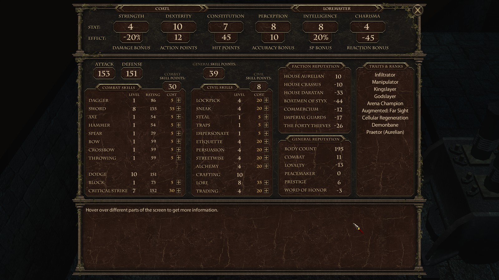Image resolution: width=499 pixels, height=280 pixels.
Task: Click the plus beside Lore
Action: [266, 182]
